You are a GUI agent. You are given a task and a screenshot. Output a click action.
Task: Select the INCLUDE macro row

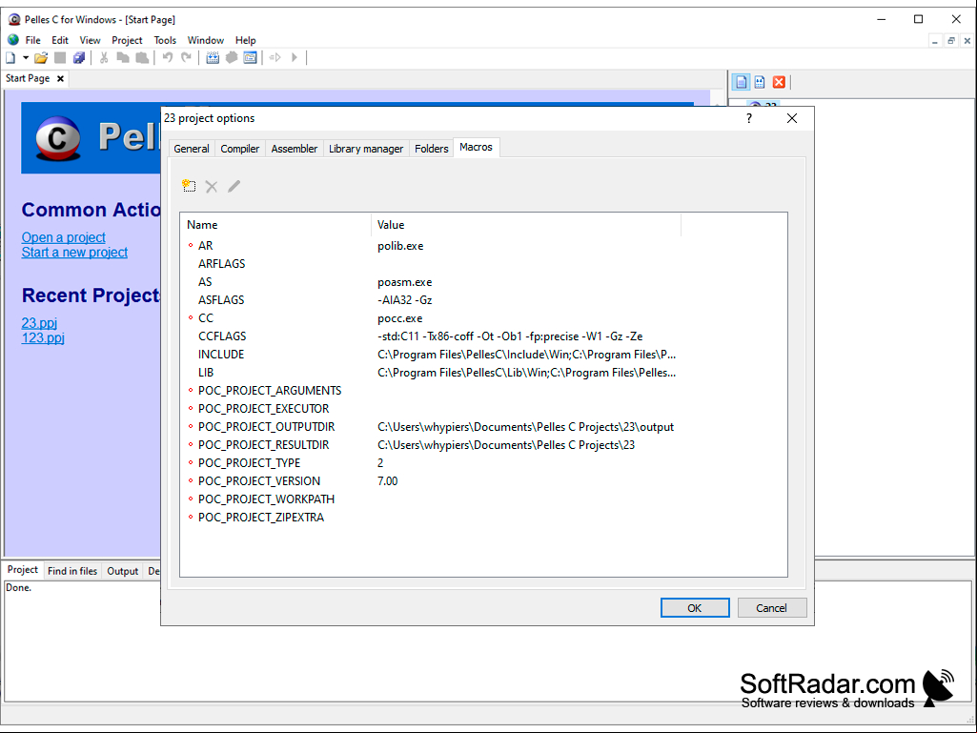coord(430,354)
